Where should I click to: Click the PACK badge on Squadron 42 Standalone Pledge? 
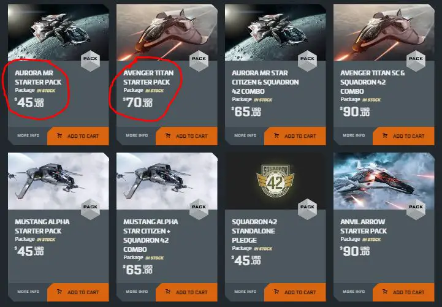pyautogui.click(x=307, y=209)
